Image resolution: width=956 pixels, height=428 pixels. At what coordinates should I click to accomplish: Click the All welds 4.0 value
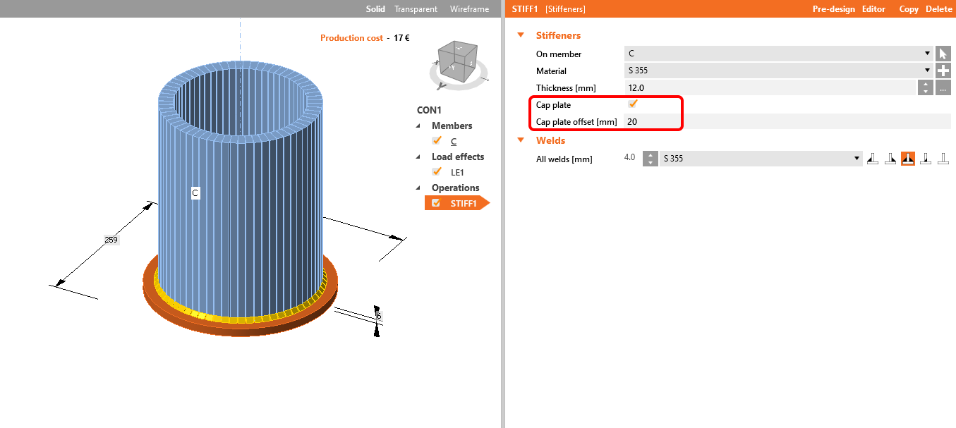coord(630,158)
